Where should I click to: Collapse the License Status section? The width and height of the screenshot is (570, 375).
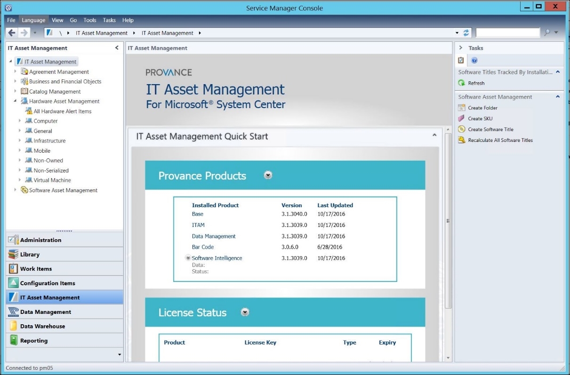click(245, 312)
